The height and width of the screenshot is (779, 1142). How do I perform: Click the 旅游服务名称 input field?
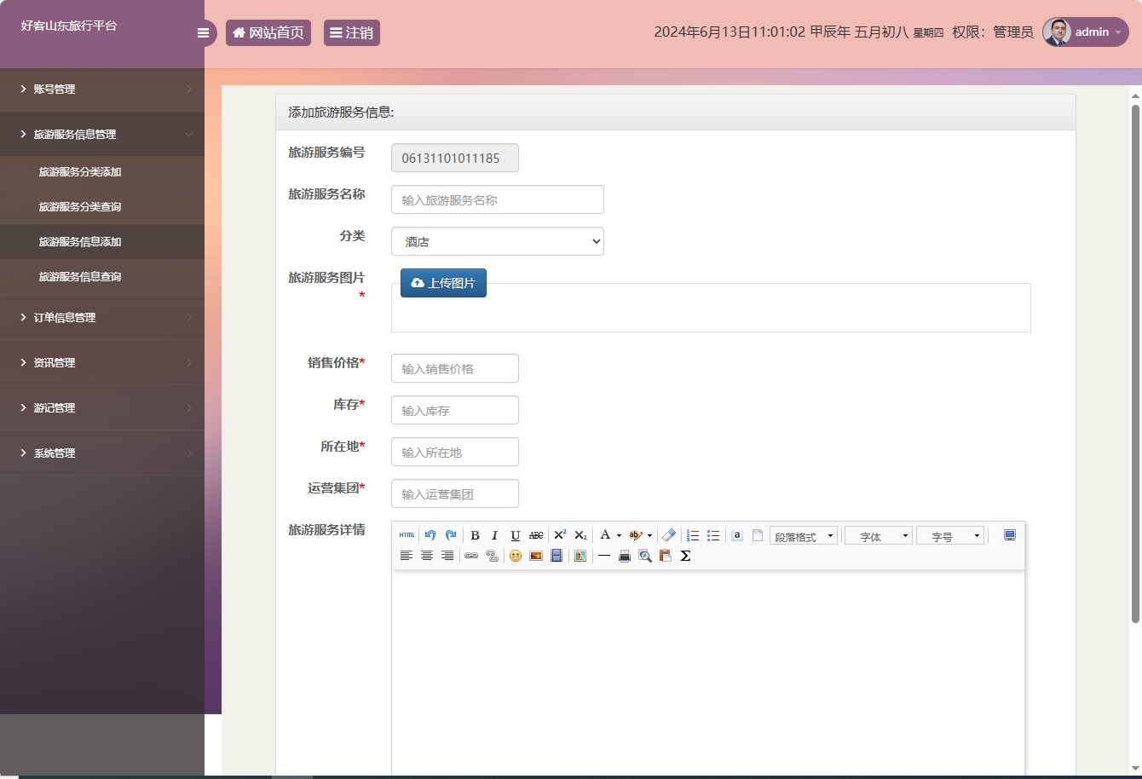497,199
